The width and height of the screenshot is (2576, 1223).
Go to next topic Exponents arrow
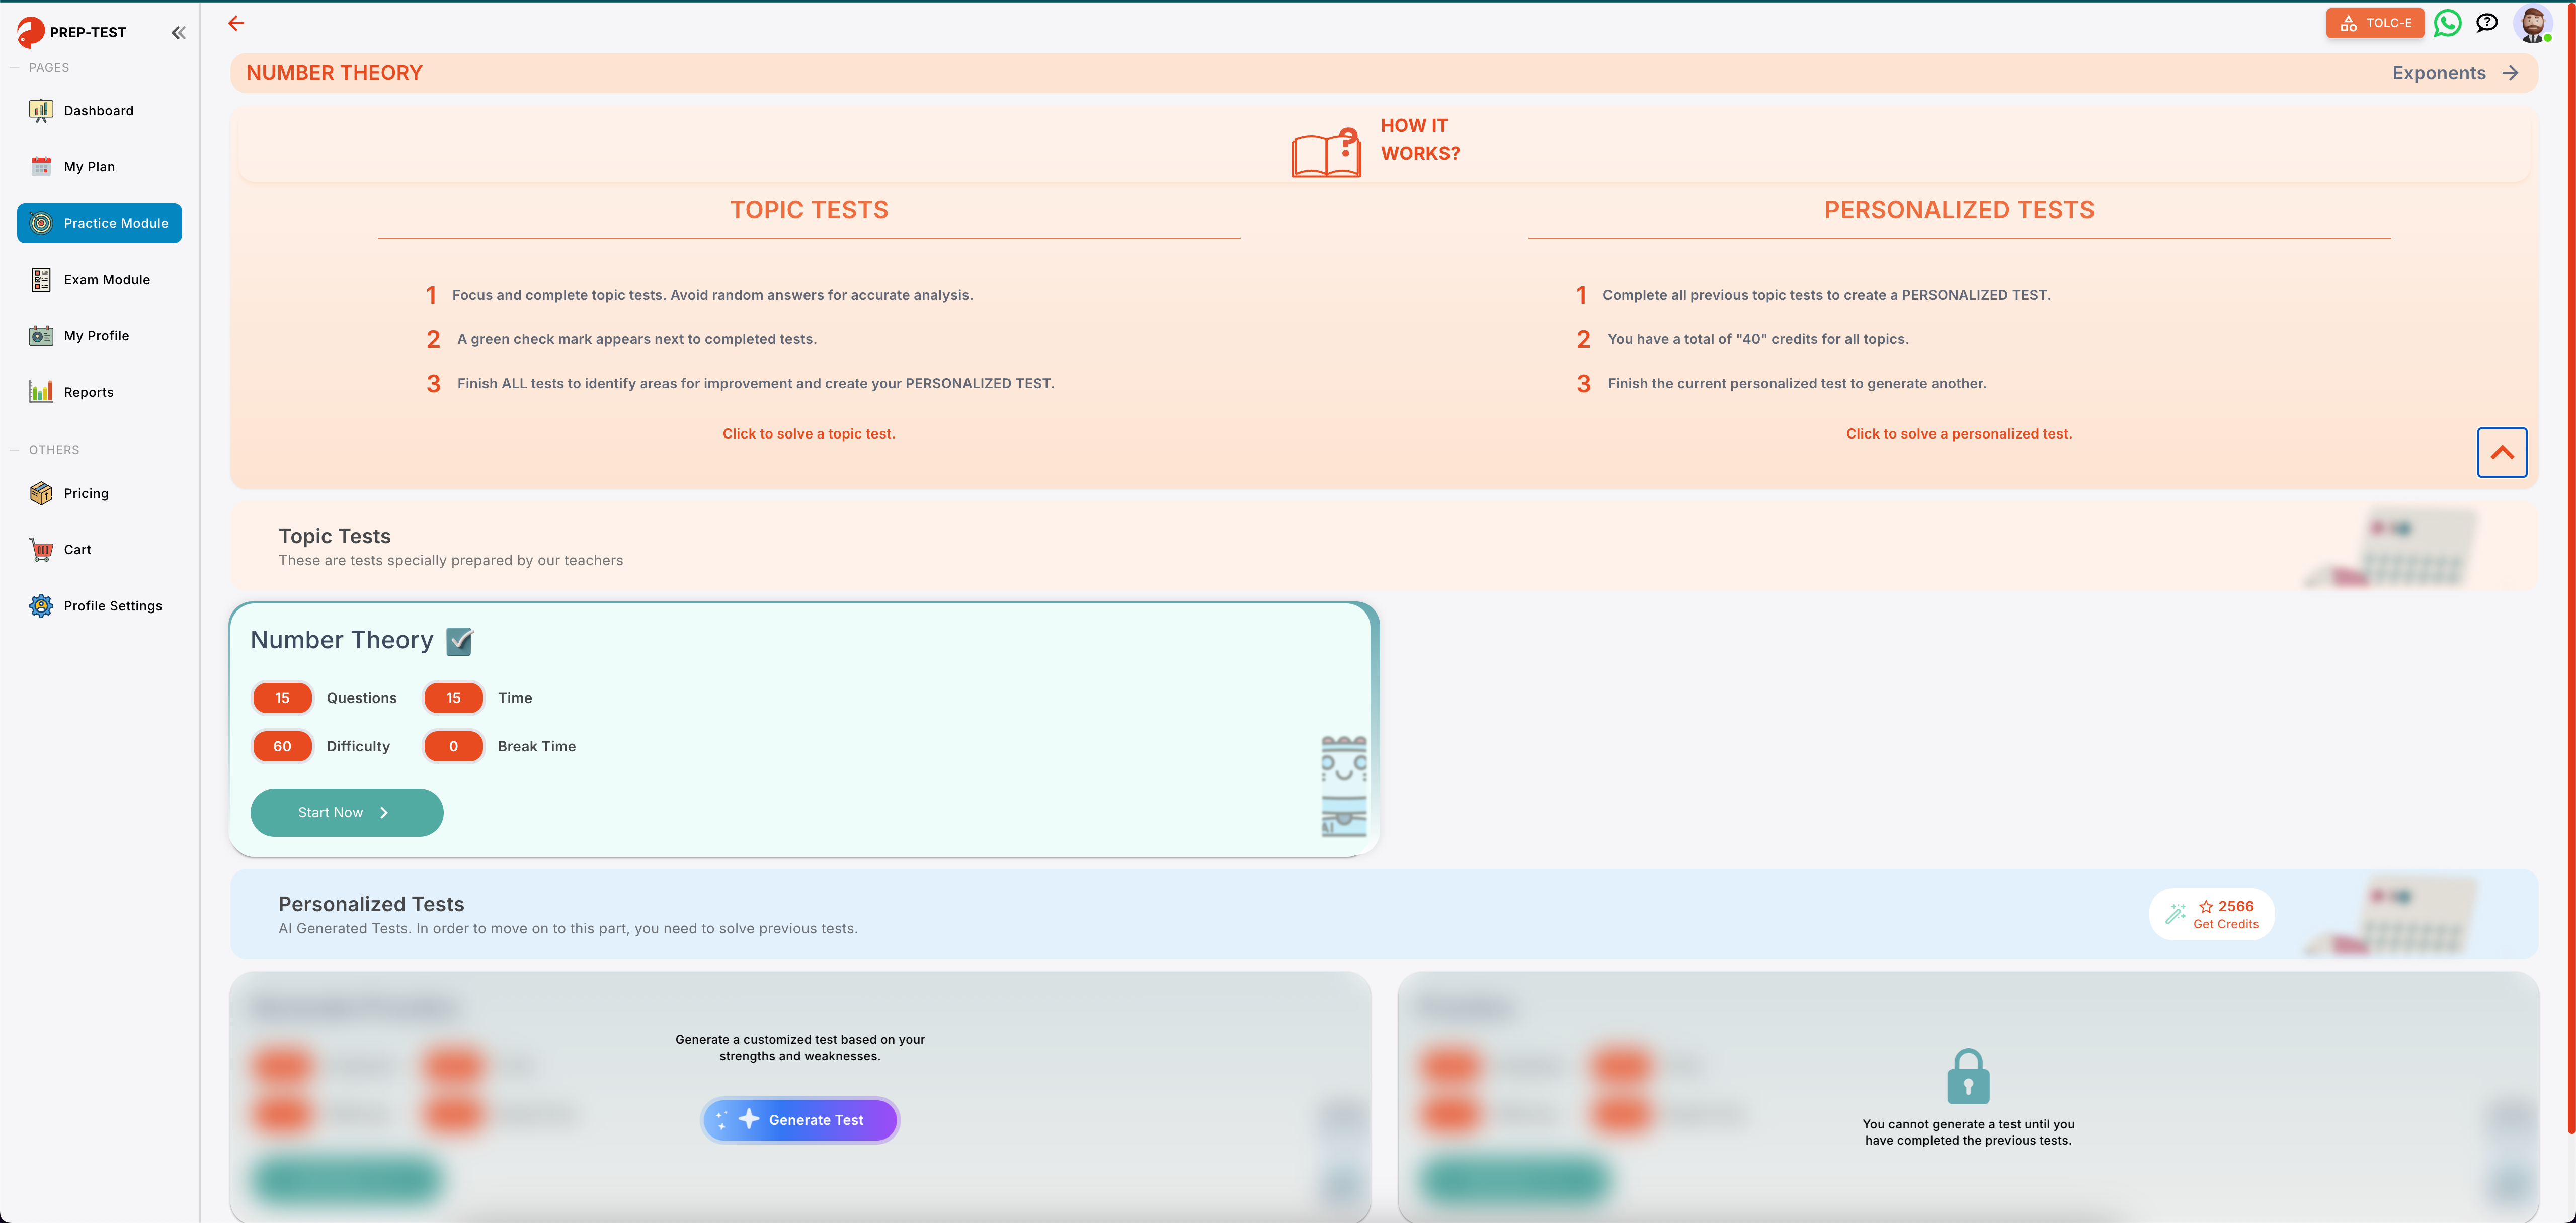click(2510, 73)
